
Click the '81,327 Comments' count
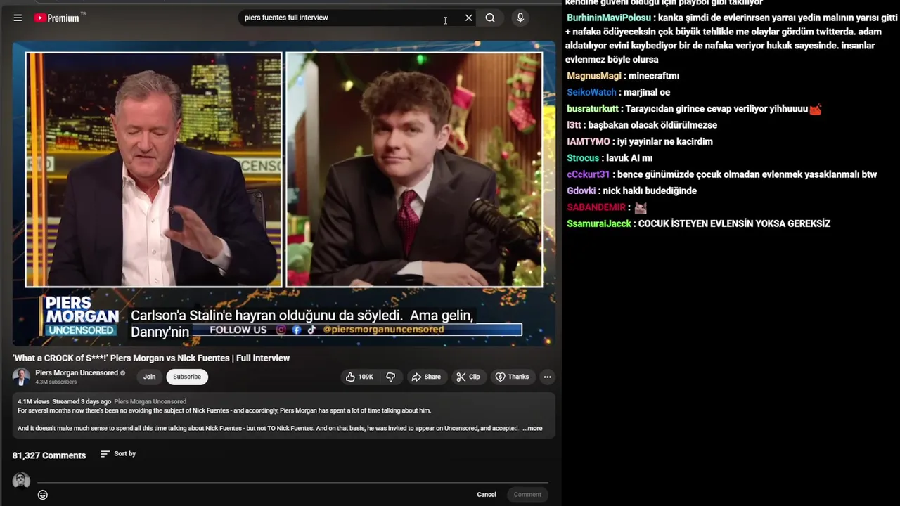(x=49, y=455)
